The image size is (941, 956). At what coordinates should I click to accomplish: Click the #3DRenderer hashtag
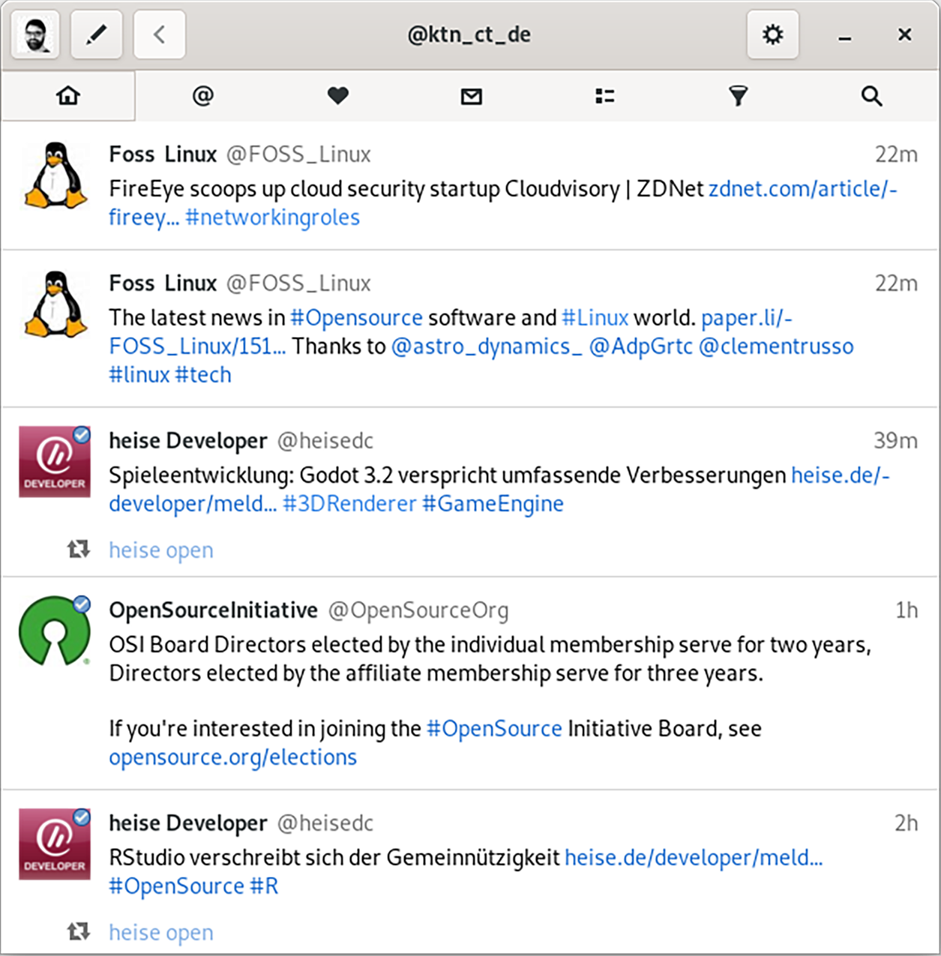point(349,504)
